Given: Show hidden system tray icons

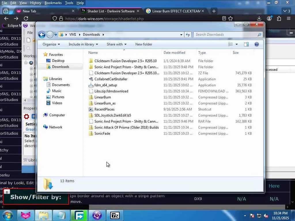Looking at the screenshot, I should [245, 216].
